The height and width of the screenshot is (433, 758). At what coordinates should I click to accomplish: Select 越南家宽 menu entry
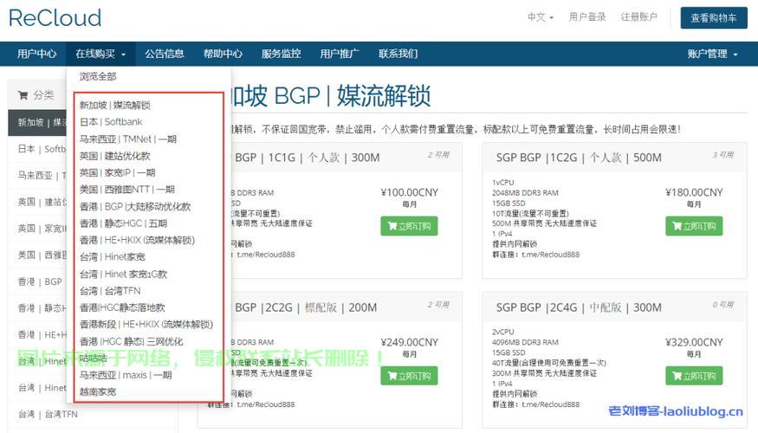coord(98,392)
